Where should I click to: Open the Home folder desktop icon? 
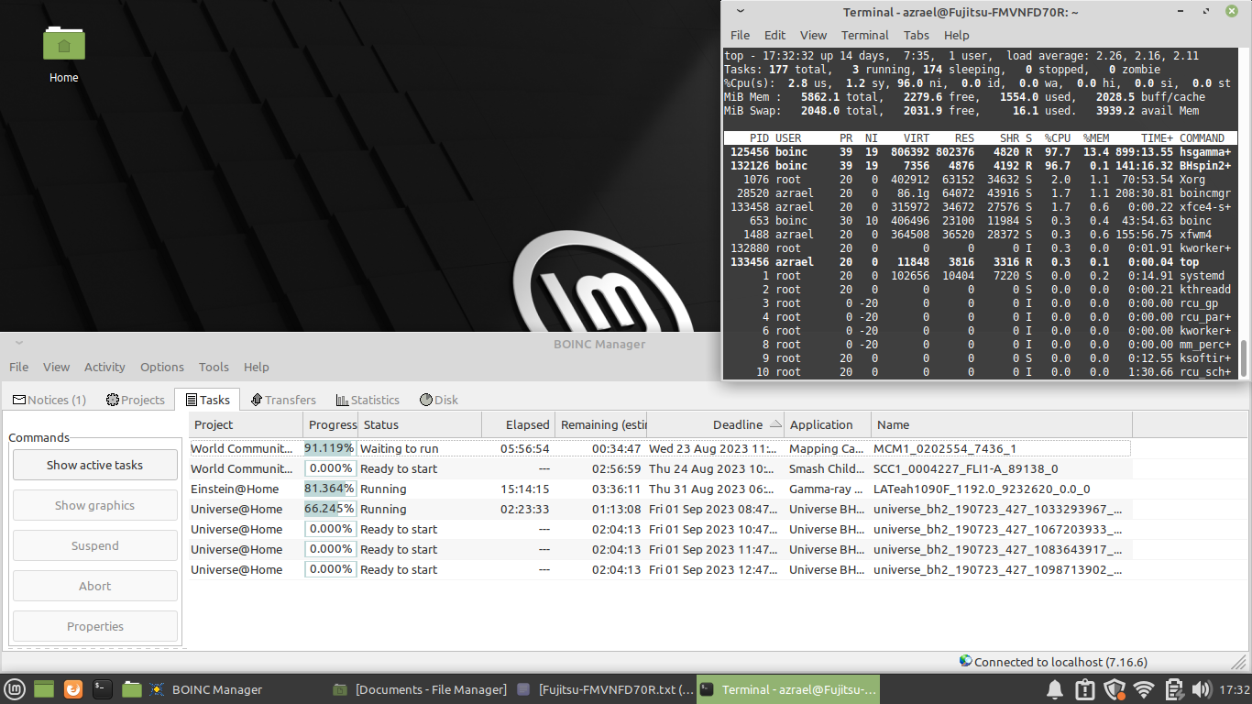[x=64, y=53]
